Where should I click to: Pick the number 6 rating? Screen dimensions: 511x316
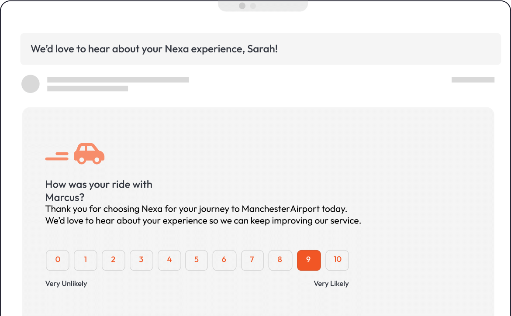point(224,260)
